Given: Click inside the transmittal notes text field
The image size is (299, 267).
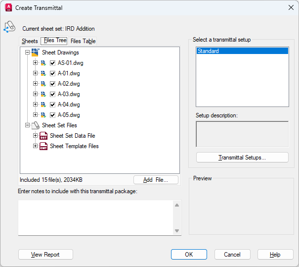Looking at the screenshot, I should (x=95, y=217).
